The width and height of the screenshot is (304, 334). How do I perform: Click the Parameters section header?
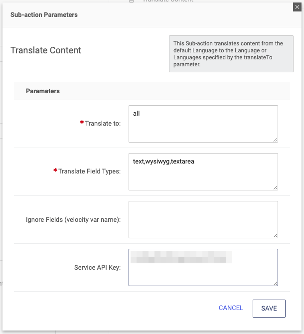43,91
